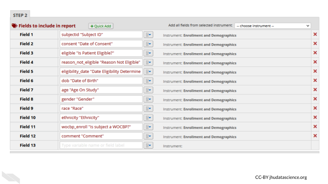328x184 pixels.
Task: Click the reason_not_eligible field input
Action: (x=101, y=62)
